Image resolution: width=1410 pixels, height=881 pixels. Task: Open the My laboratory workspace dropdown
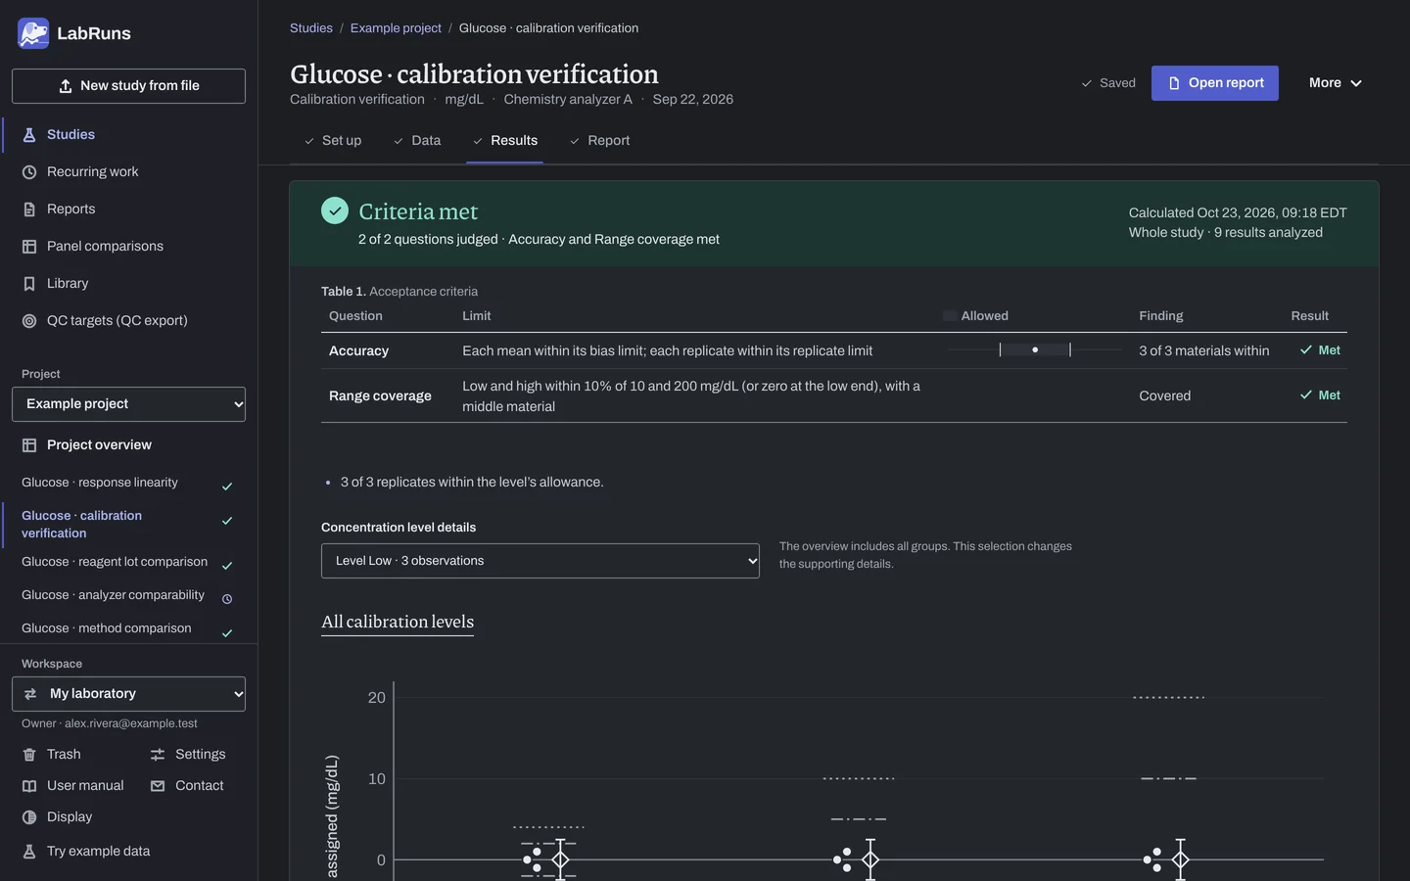[128, 694]
